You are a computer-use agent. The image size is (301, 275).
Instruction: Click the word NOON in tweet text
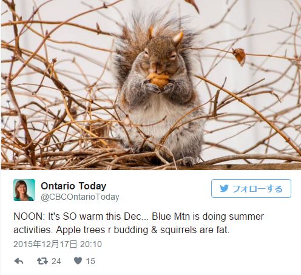[28, 217]
